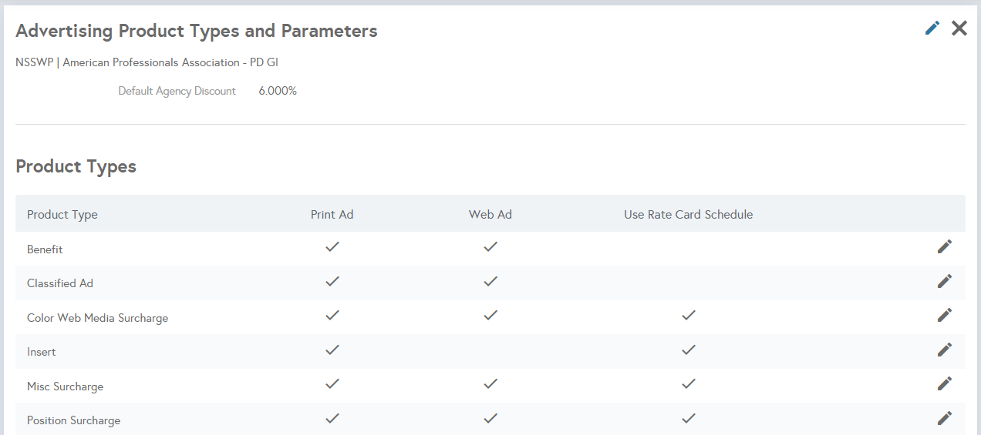The image size is (981, 435).
Task: Click Classified Ad Web Ad checkmark
Action: [490, 282]
